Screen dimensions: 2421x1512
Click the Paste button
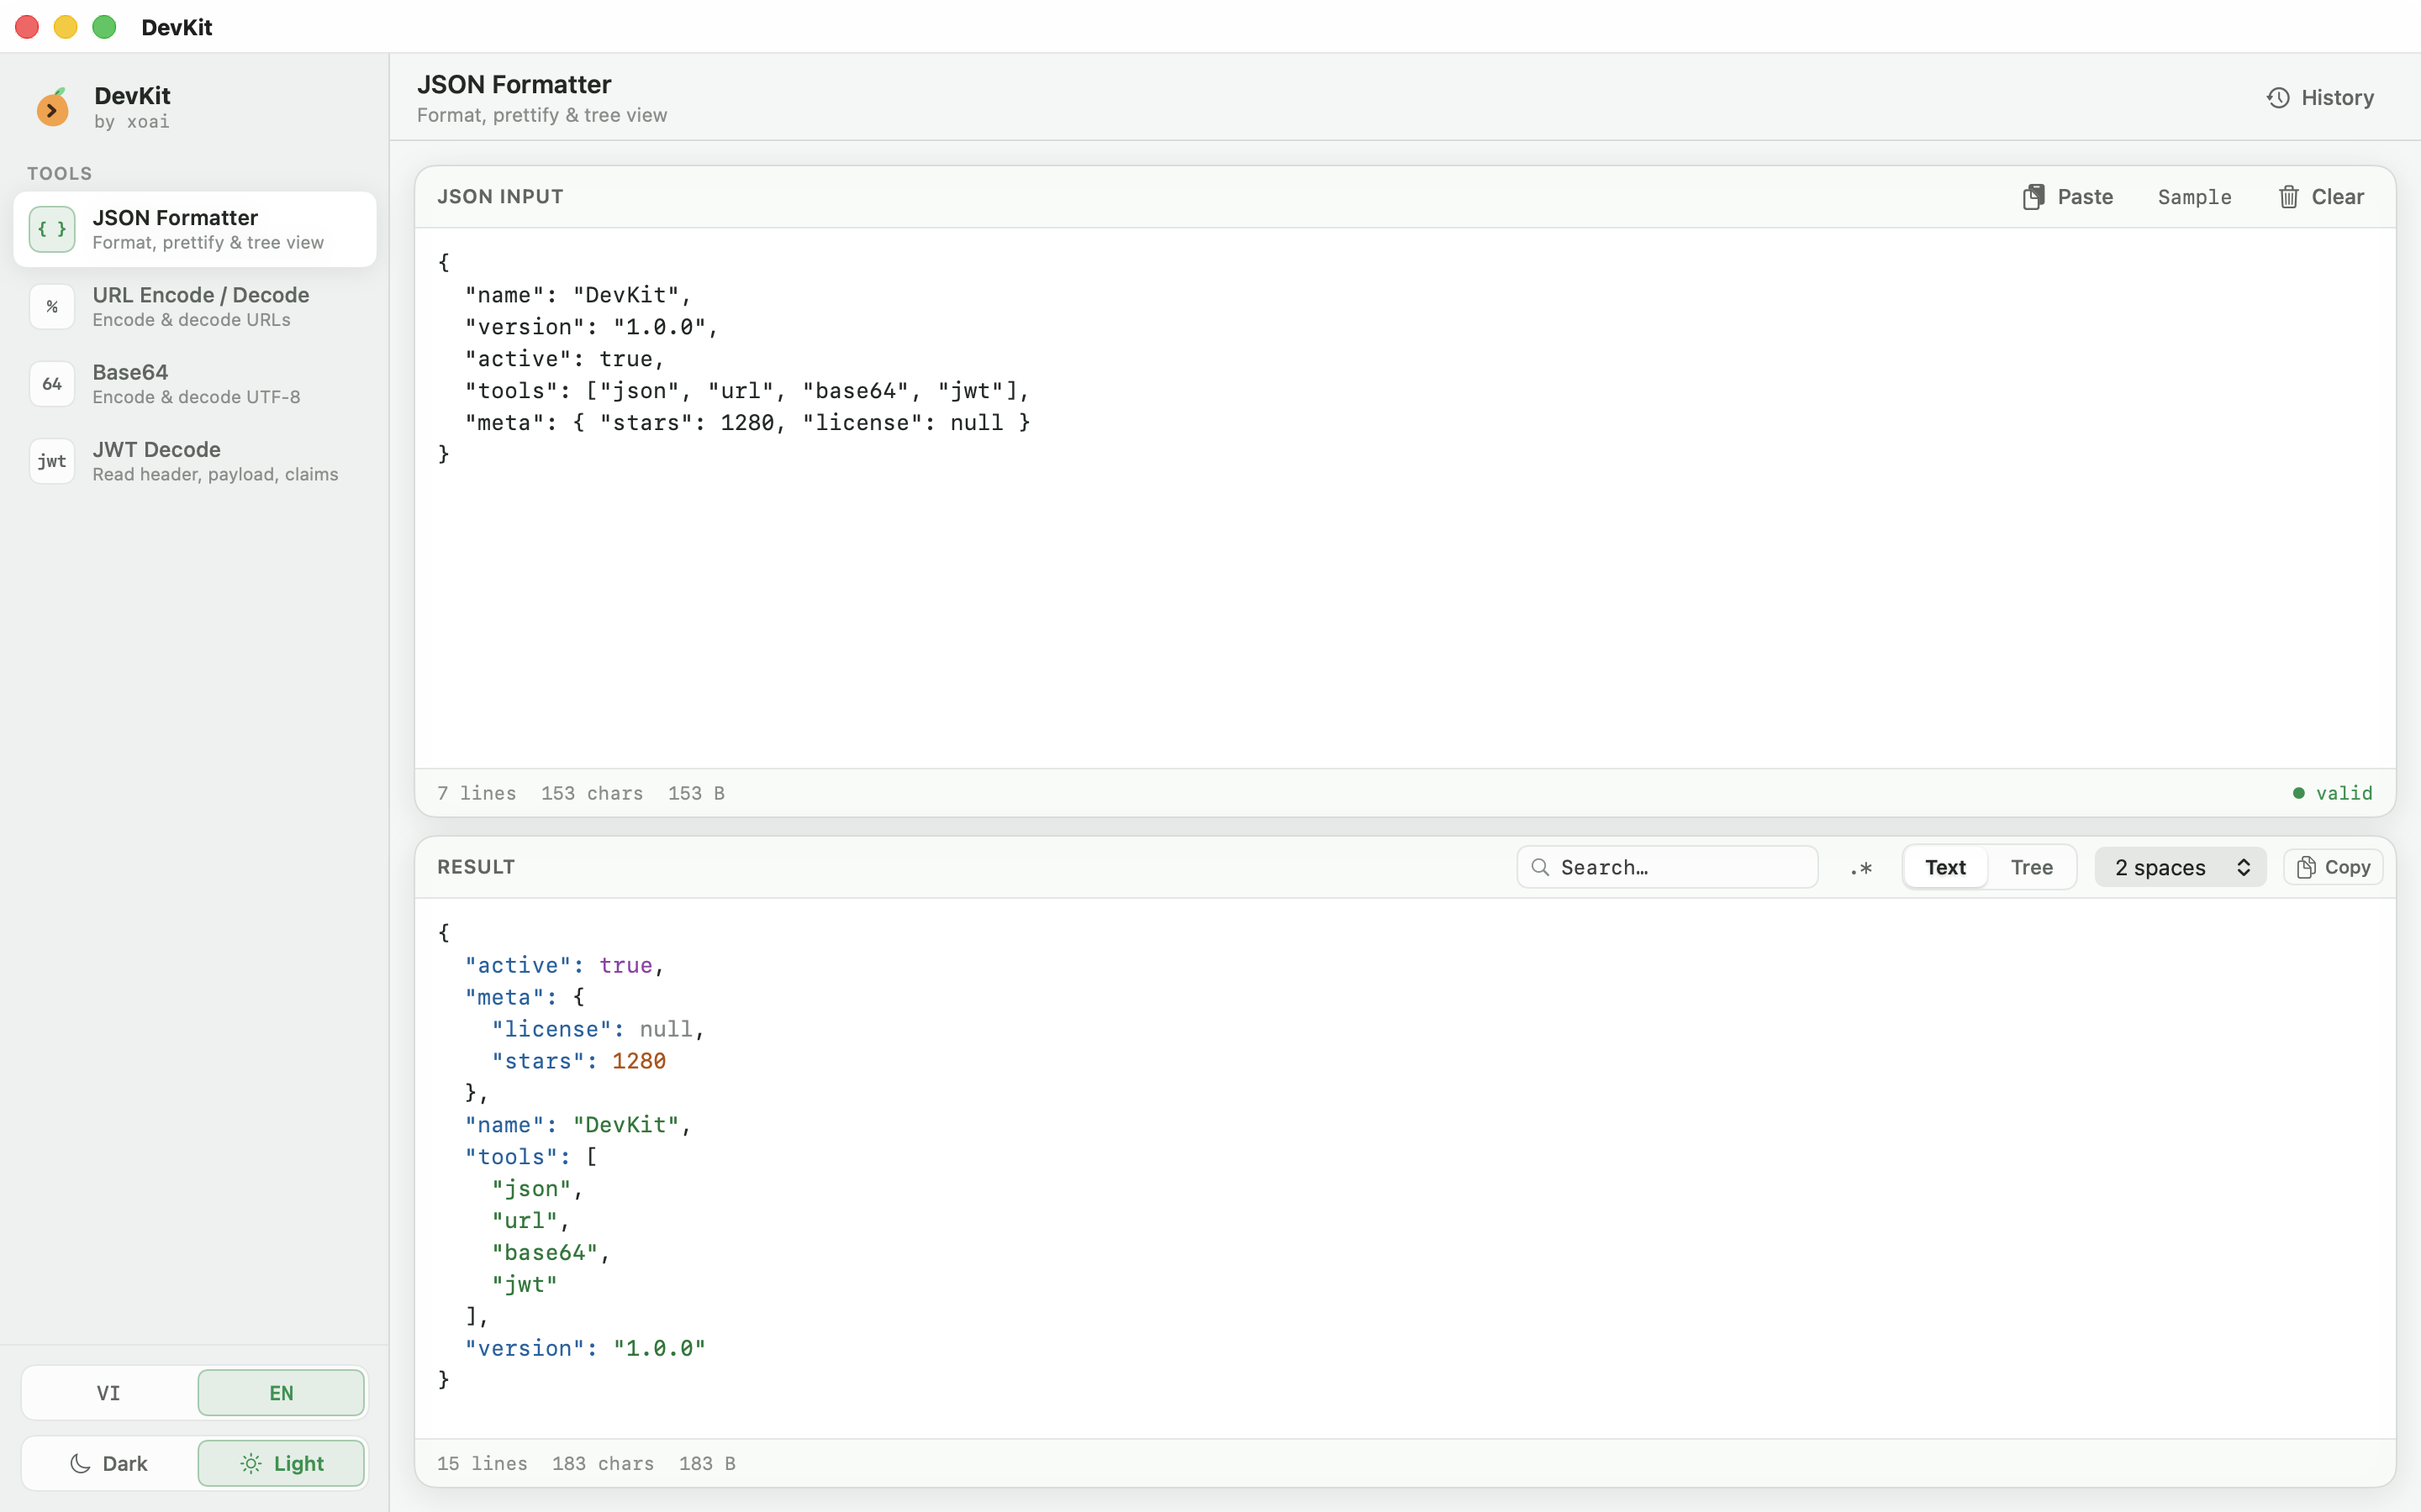[x=2068, y=197]
